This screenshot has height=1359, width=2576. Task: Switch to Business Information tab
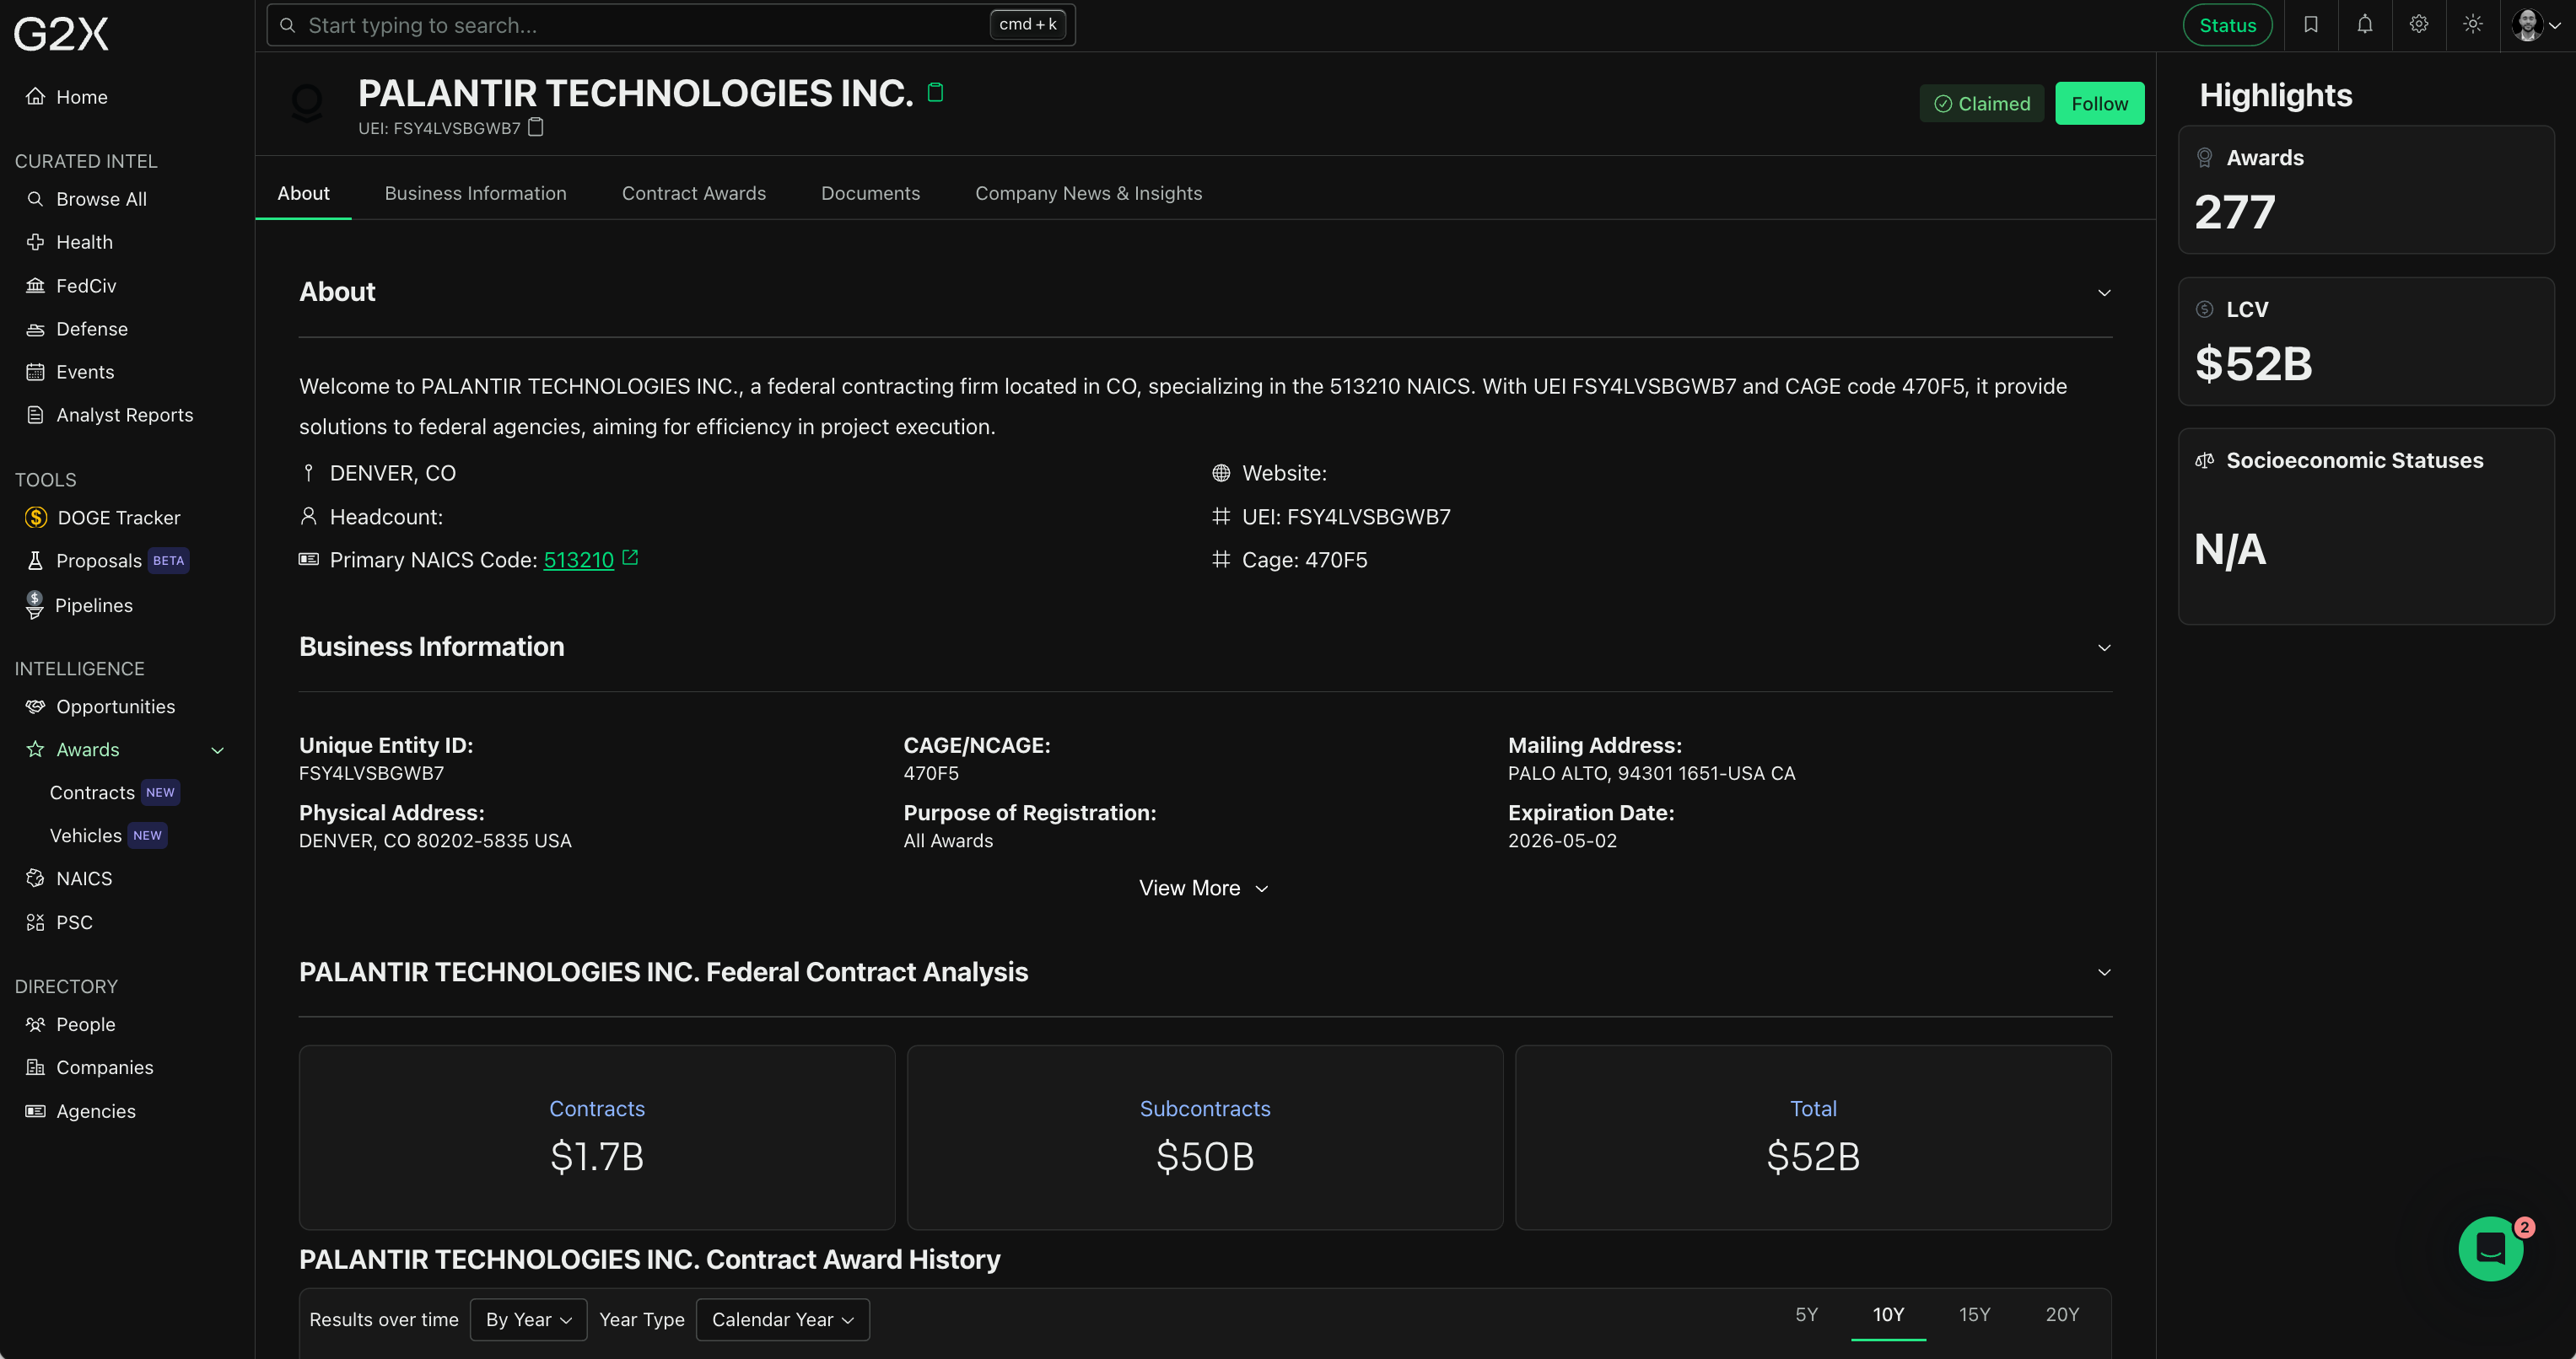475,193
